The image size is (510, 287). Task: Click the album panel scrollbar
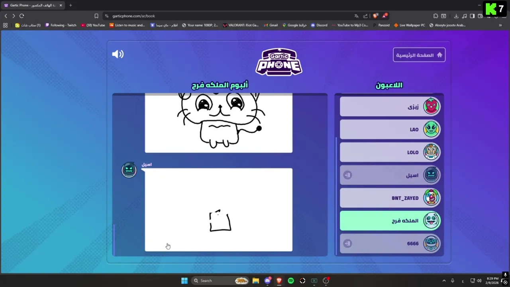coord(114,239)
